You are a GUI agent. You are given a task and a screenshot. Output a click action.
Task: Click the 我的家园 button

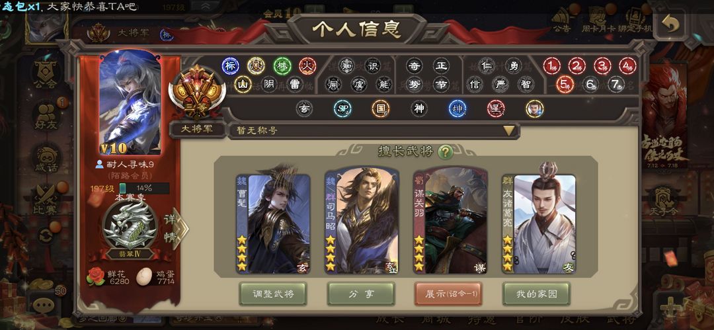pyautogui.click(x=536, y=294)
